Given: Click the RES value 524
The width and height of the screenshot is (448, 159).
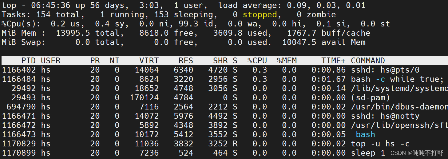Looking at the screenshot, I should coord(186,153).
